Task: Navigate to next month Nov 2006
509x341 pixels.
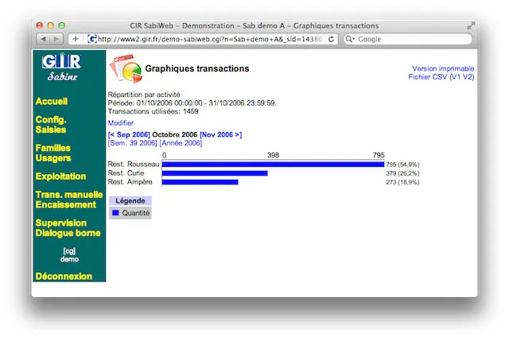Action: [x=220, y=135]
